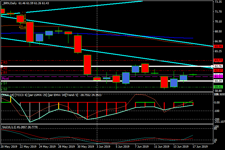
Task: Click the 65.98 red price label
Action: (x=218, y=46)
